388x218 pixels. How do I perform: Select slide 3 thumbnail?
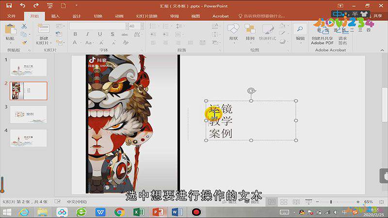tap(29, 114)
